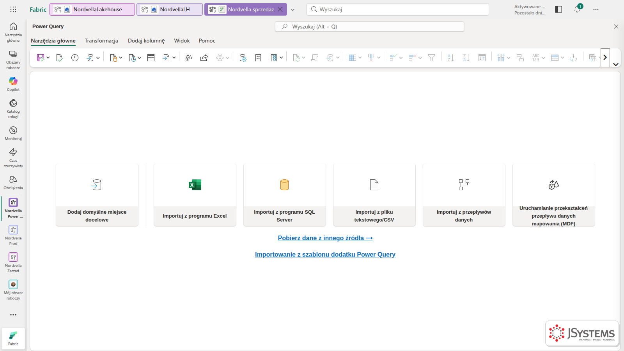624x351 pixels.
Task: Click Importuj z przepływów danych card
Action: click(x=464, y=195)
